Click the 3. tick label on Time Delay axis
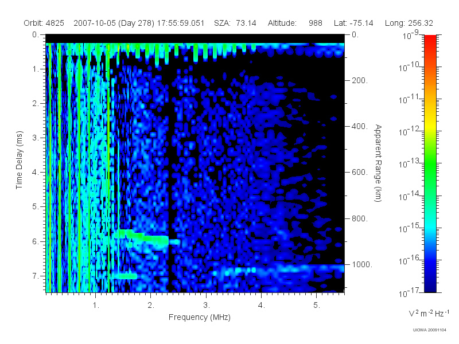The height and width of the screenshot is (344, 459). pos(36,138)
